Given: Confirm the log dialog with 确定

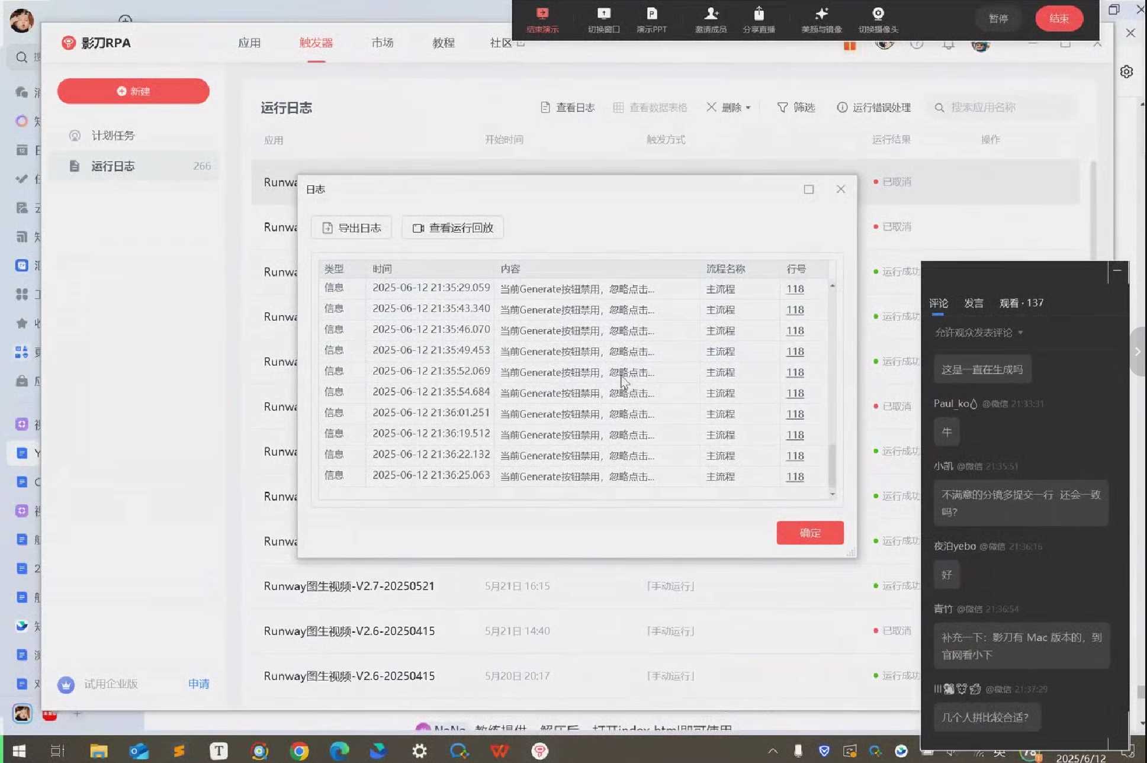Looking at the screenshot, I should point(809,532).
